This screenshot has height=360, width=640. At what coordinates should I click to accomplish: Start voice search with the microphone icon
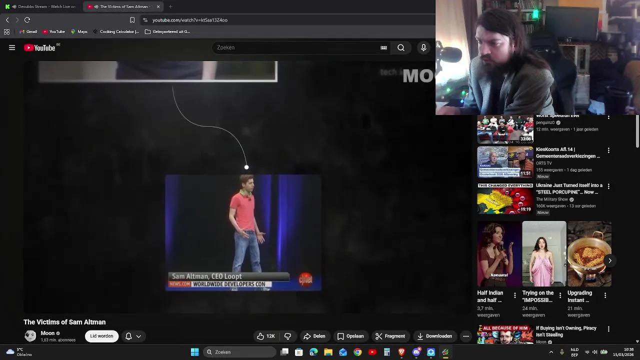423,47
